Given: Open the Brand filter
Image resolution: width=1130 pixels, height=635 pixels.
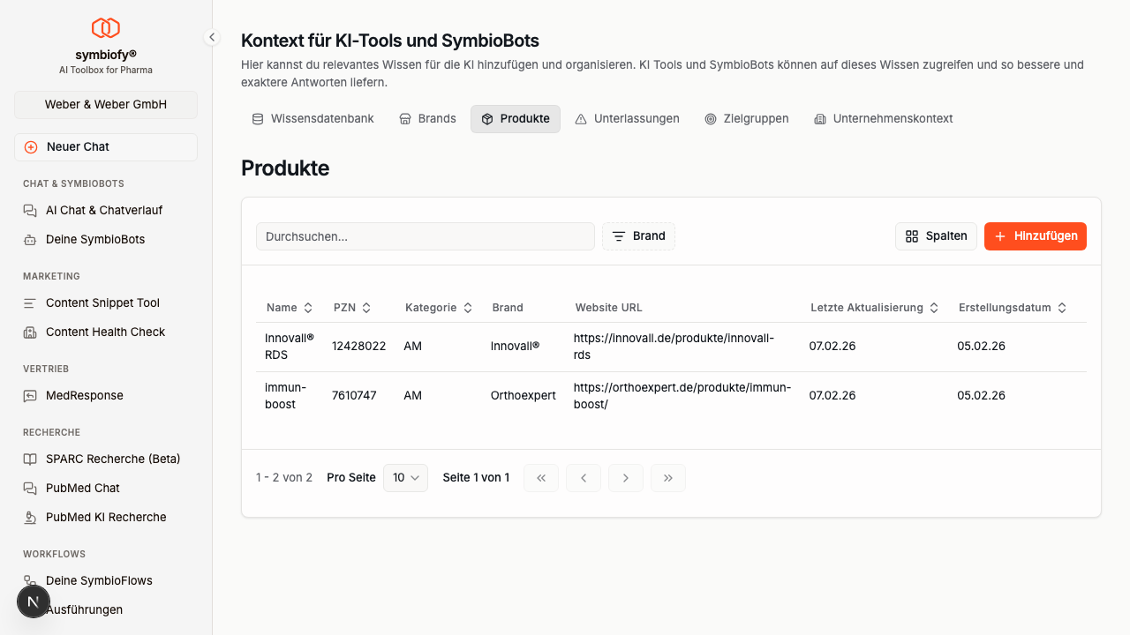Looking at the screenshot, I should tap(638, 236).
